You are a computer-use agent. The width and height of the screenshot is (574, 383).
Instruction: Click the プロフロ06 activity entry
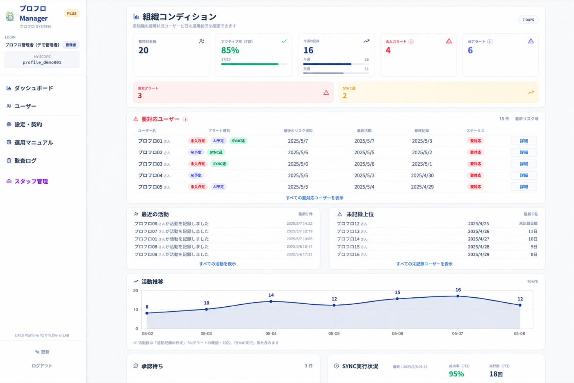tap(223, 223)
